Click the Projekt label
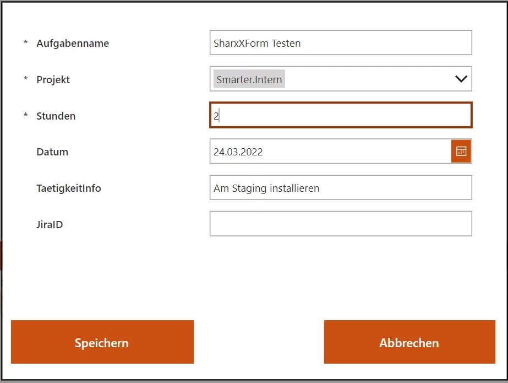The height and width of the screenshot is (383, 508). [53, 79]
